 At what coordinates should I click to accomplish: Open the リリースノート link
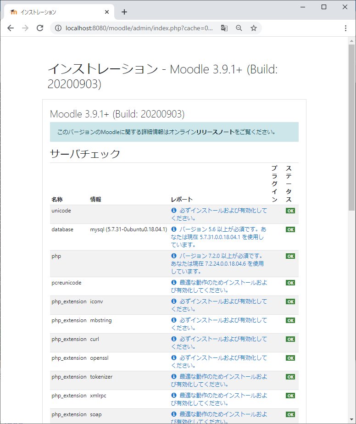(x=215, y=132)
